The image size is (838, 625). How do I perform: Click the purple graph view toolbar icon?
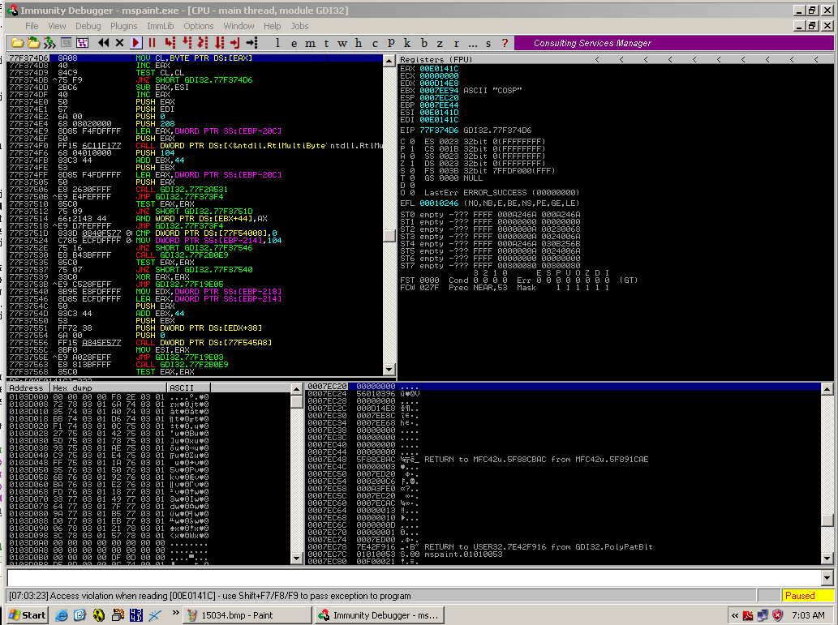click(82, 43)
